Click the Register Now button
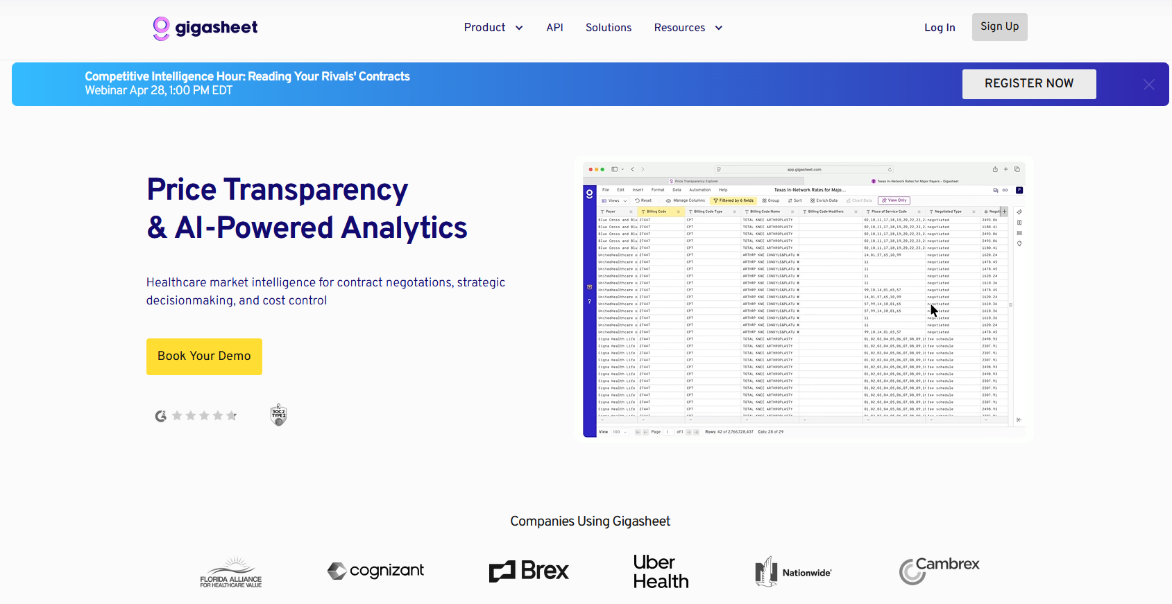This screenshot has height=604, width=1172. [x=1028, y=84]
